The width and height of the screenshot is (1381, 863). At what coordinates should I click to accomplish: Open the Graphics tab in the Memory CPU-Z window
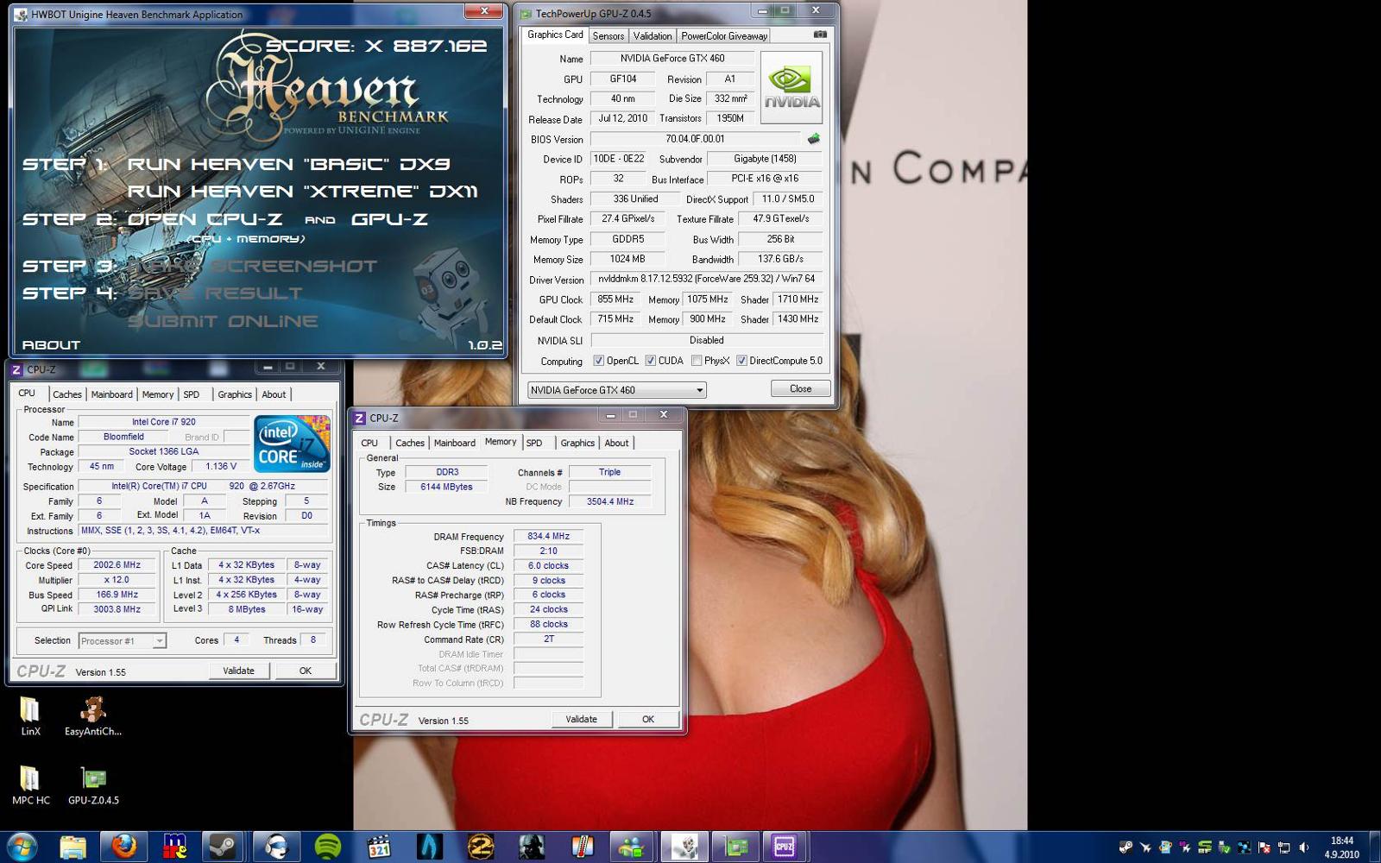tap(577, 443)
